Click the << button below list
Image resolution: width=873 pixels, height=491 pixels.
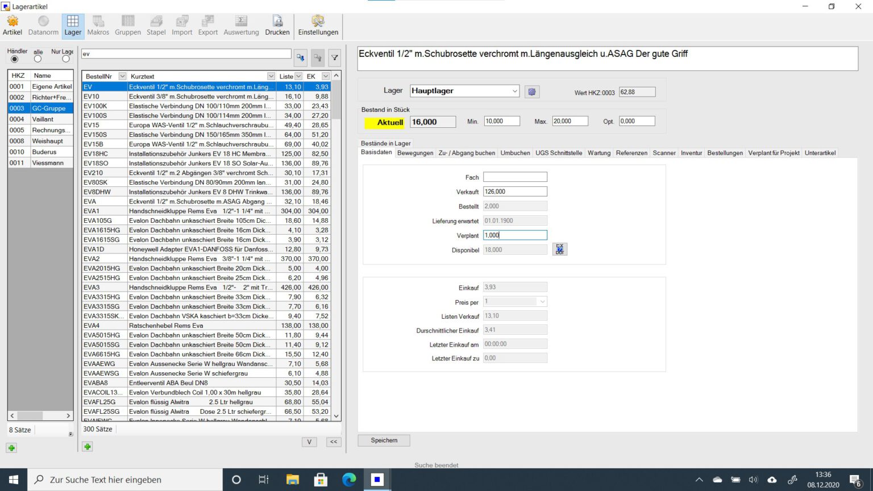334,442
